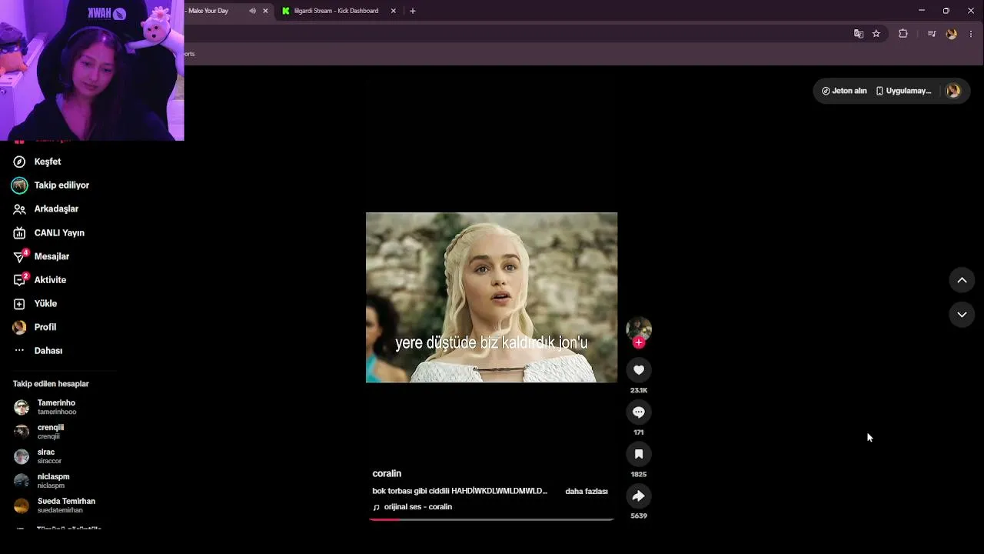
Task: Open the video creator's avatar
Action: pyautogui.click(x=639, y=329)
